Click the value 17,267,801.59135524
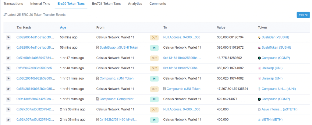The width and height of the screenshot is (312, 125). [x=232, y=89]
